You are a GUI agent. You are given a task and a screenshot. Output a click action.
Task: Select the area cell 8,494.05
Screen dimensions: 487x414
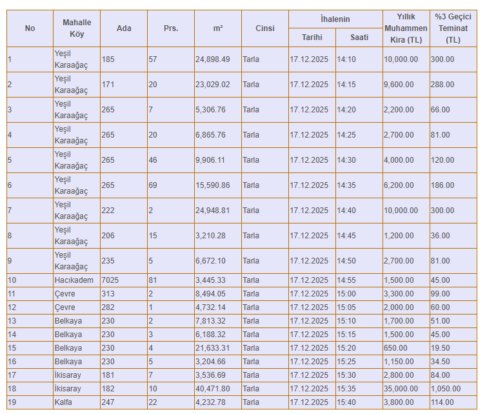click(218, 294)
